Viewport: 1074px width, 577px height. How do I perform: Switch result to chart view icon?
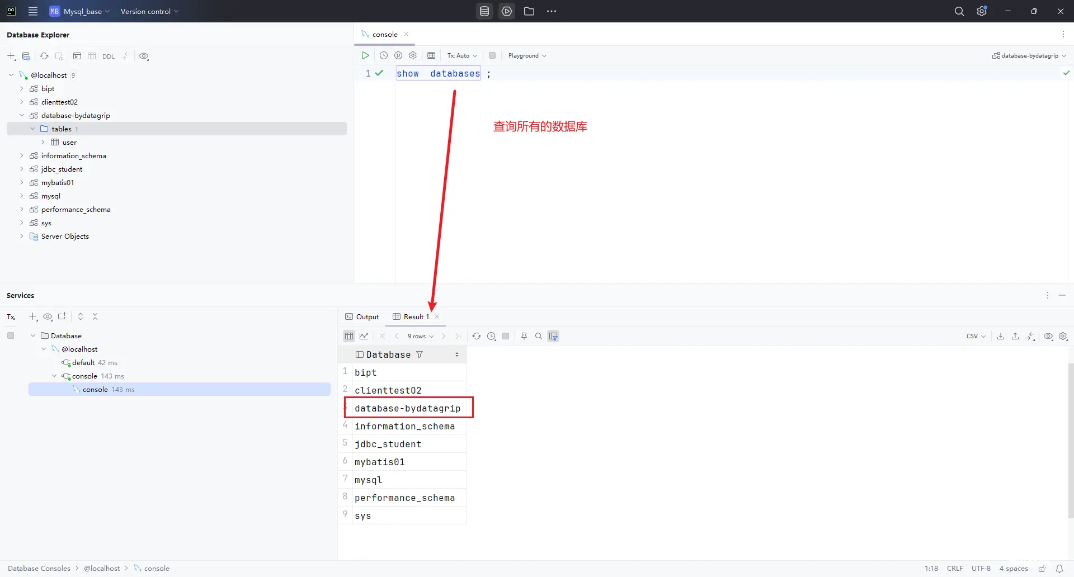[364, 336]
